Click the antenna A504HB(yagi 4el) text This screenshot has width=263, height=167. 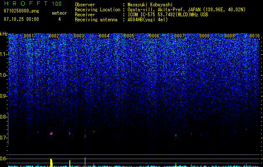pyautogui.click(x=148, y=20)
